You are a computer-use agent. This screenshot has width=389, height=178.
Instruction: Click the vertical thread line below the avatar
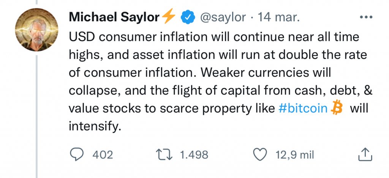(x=36, y=114)
